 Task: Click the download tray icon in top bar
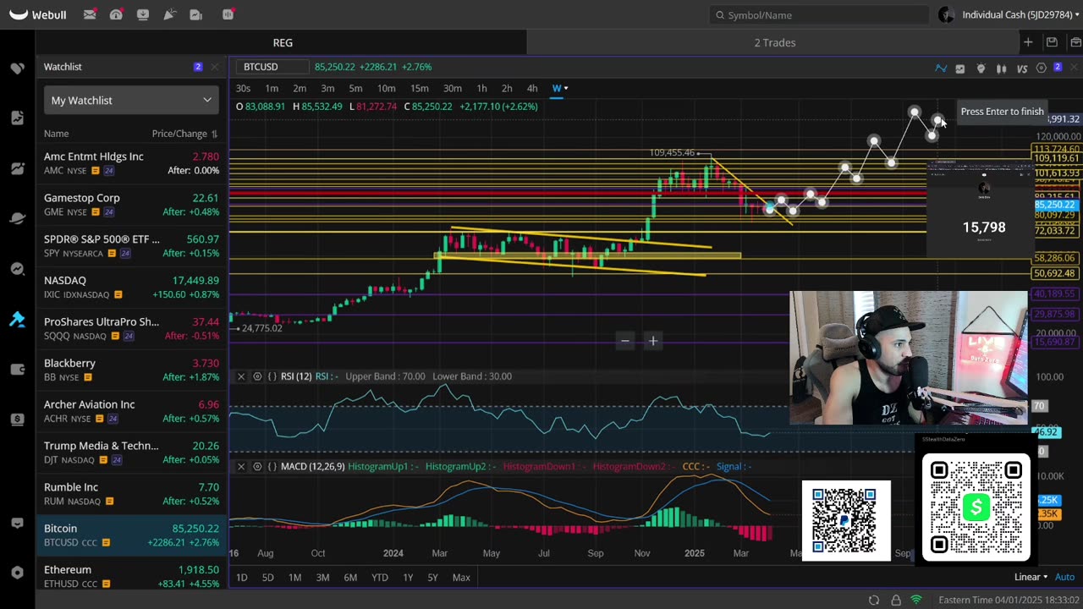click(x=143, y=14)
